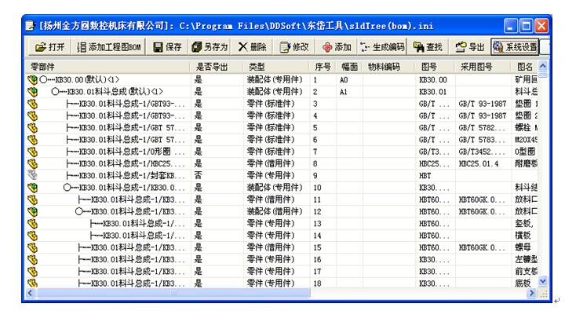Screen dimensions: 576x311
Task: Collapse the KB30.00 (默认)<1> root node circle
Action: 43,80
